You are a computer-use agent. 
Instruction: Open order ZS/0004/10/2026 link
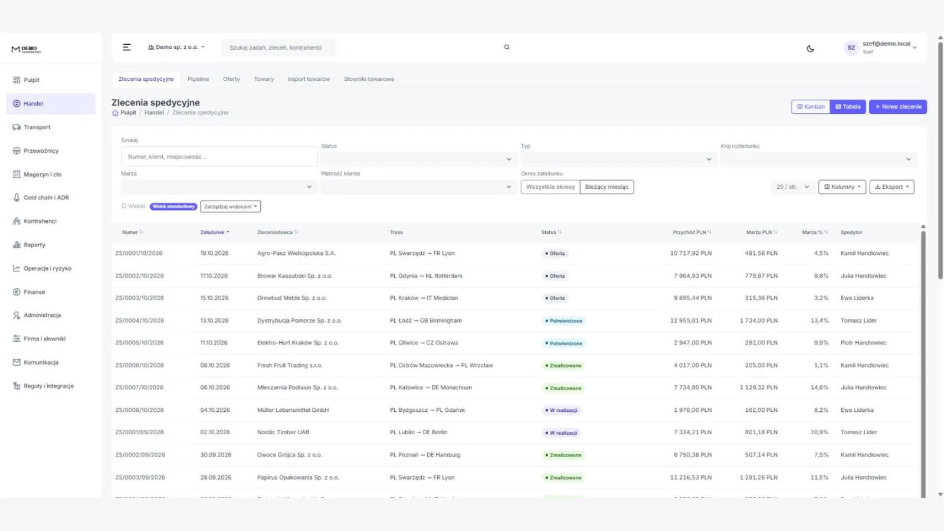140,320
